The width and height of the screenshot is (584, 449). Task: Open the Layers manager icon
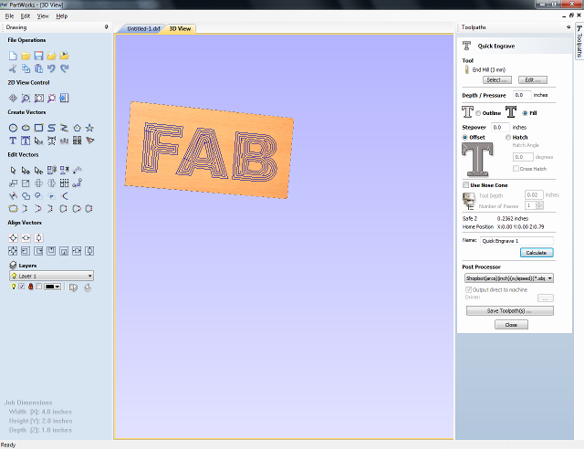pyautogui.click(x=13, y=265)
